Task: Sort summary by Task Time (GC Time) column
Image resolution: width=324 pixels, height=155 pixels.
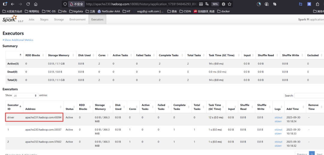Action: [224, 55]
